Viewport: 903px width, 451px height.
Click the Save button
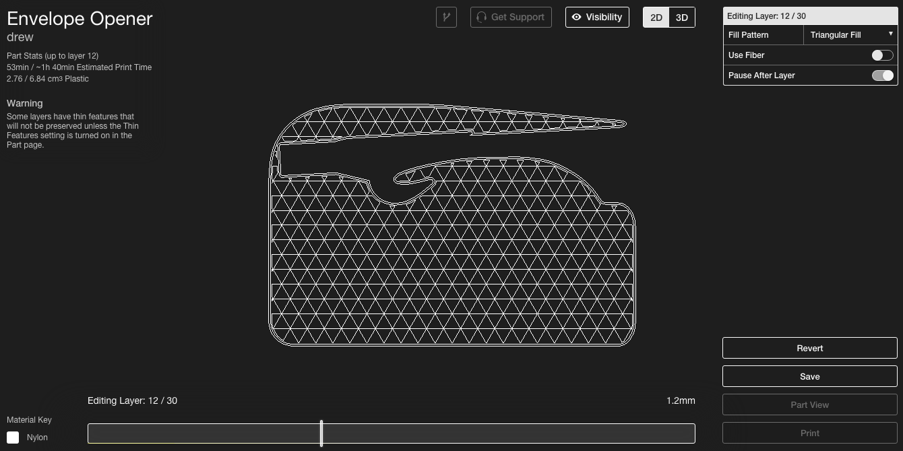tap(809, 376)
